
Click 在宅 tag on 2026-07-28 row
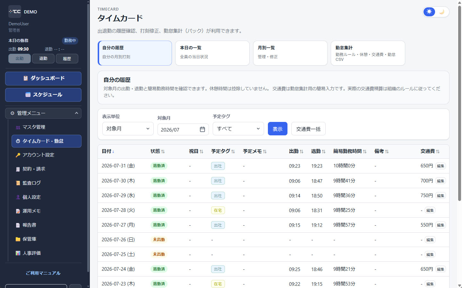click(x=218, y=210)
